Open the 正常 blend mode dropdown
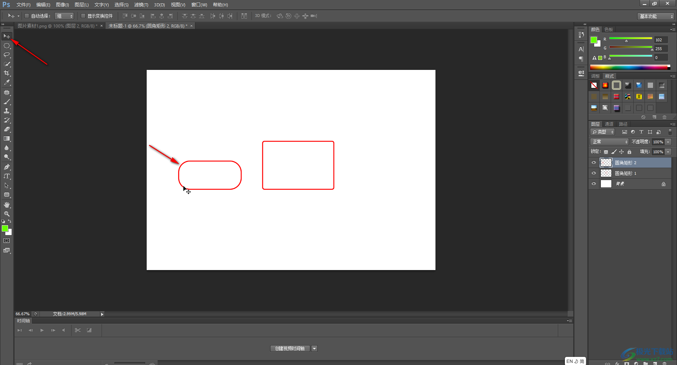Viewport: 677px width, 365px height. [x=609, y=142]
